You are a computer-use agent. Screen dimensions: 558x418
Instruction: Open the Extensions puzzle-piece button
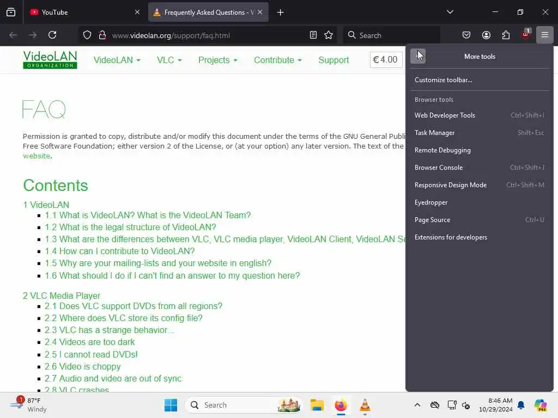tap(506, 35)
